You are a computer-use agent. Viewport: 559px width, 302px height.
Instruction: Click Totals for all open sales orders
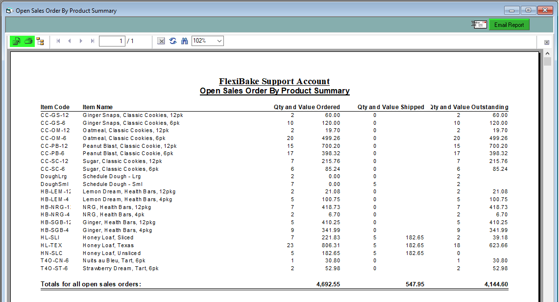[91, 284]
